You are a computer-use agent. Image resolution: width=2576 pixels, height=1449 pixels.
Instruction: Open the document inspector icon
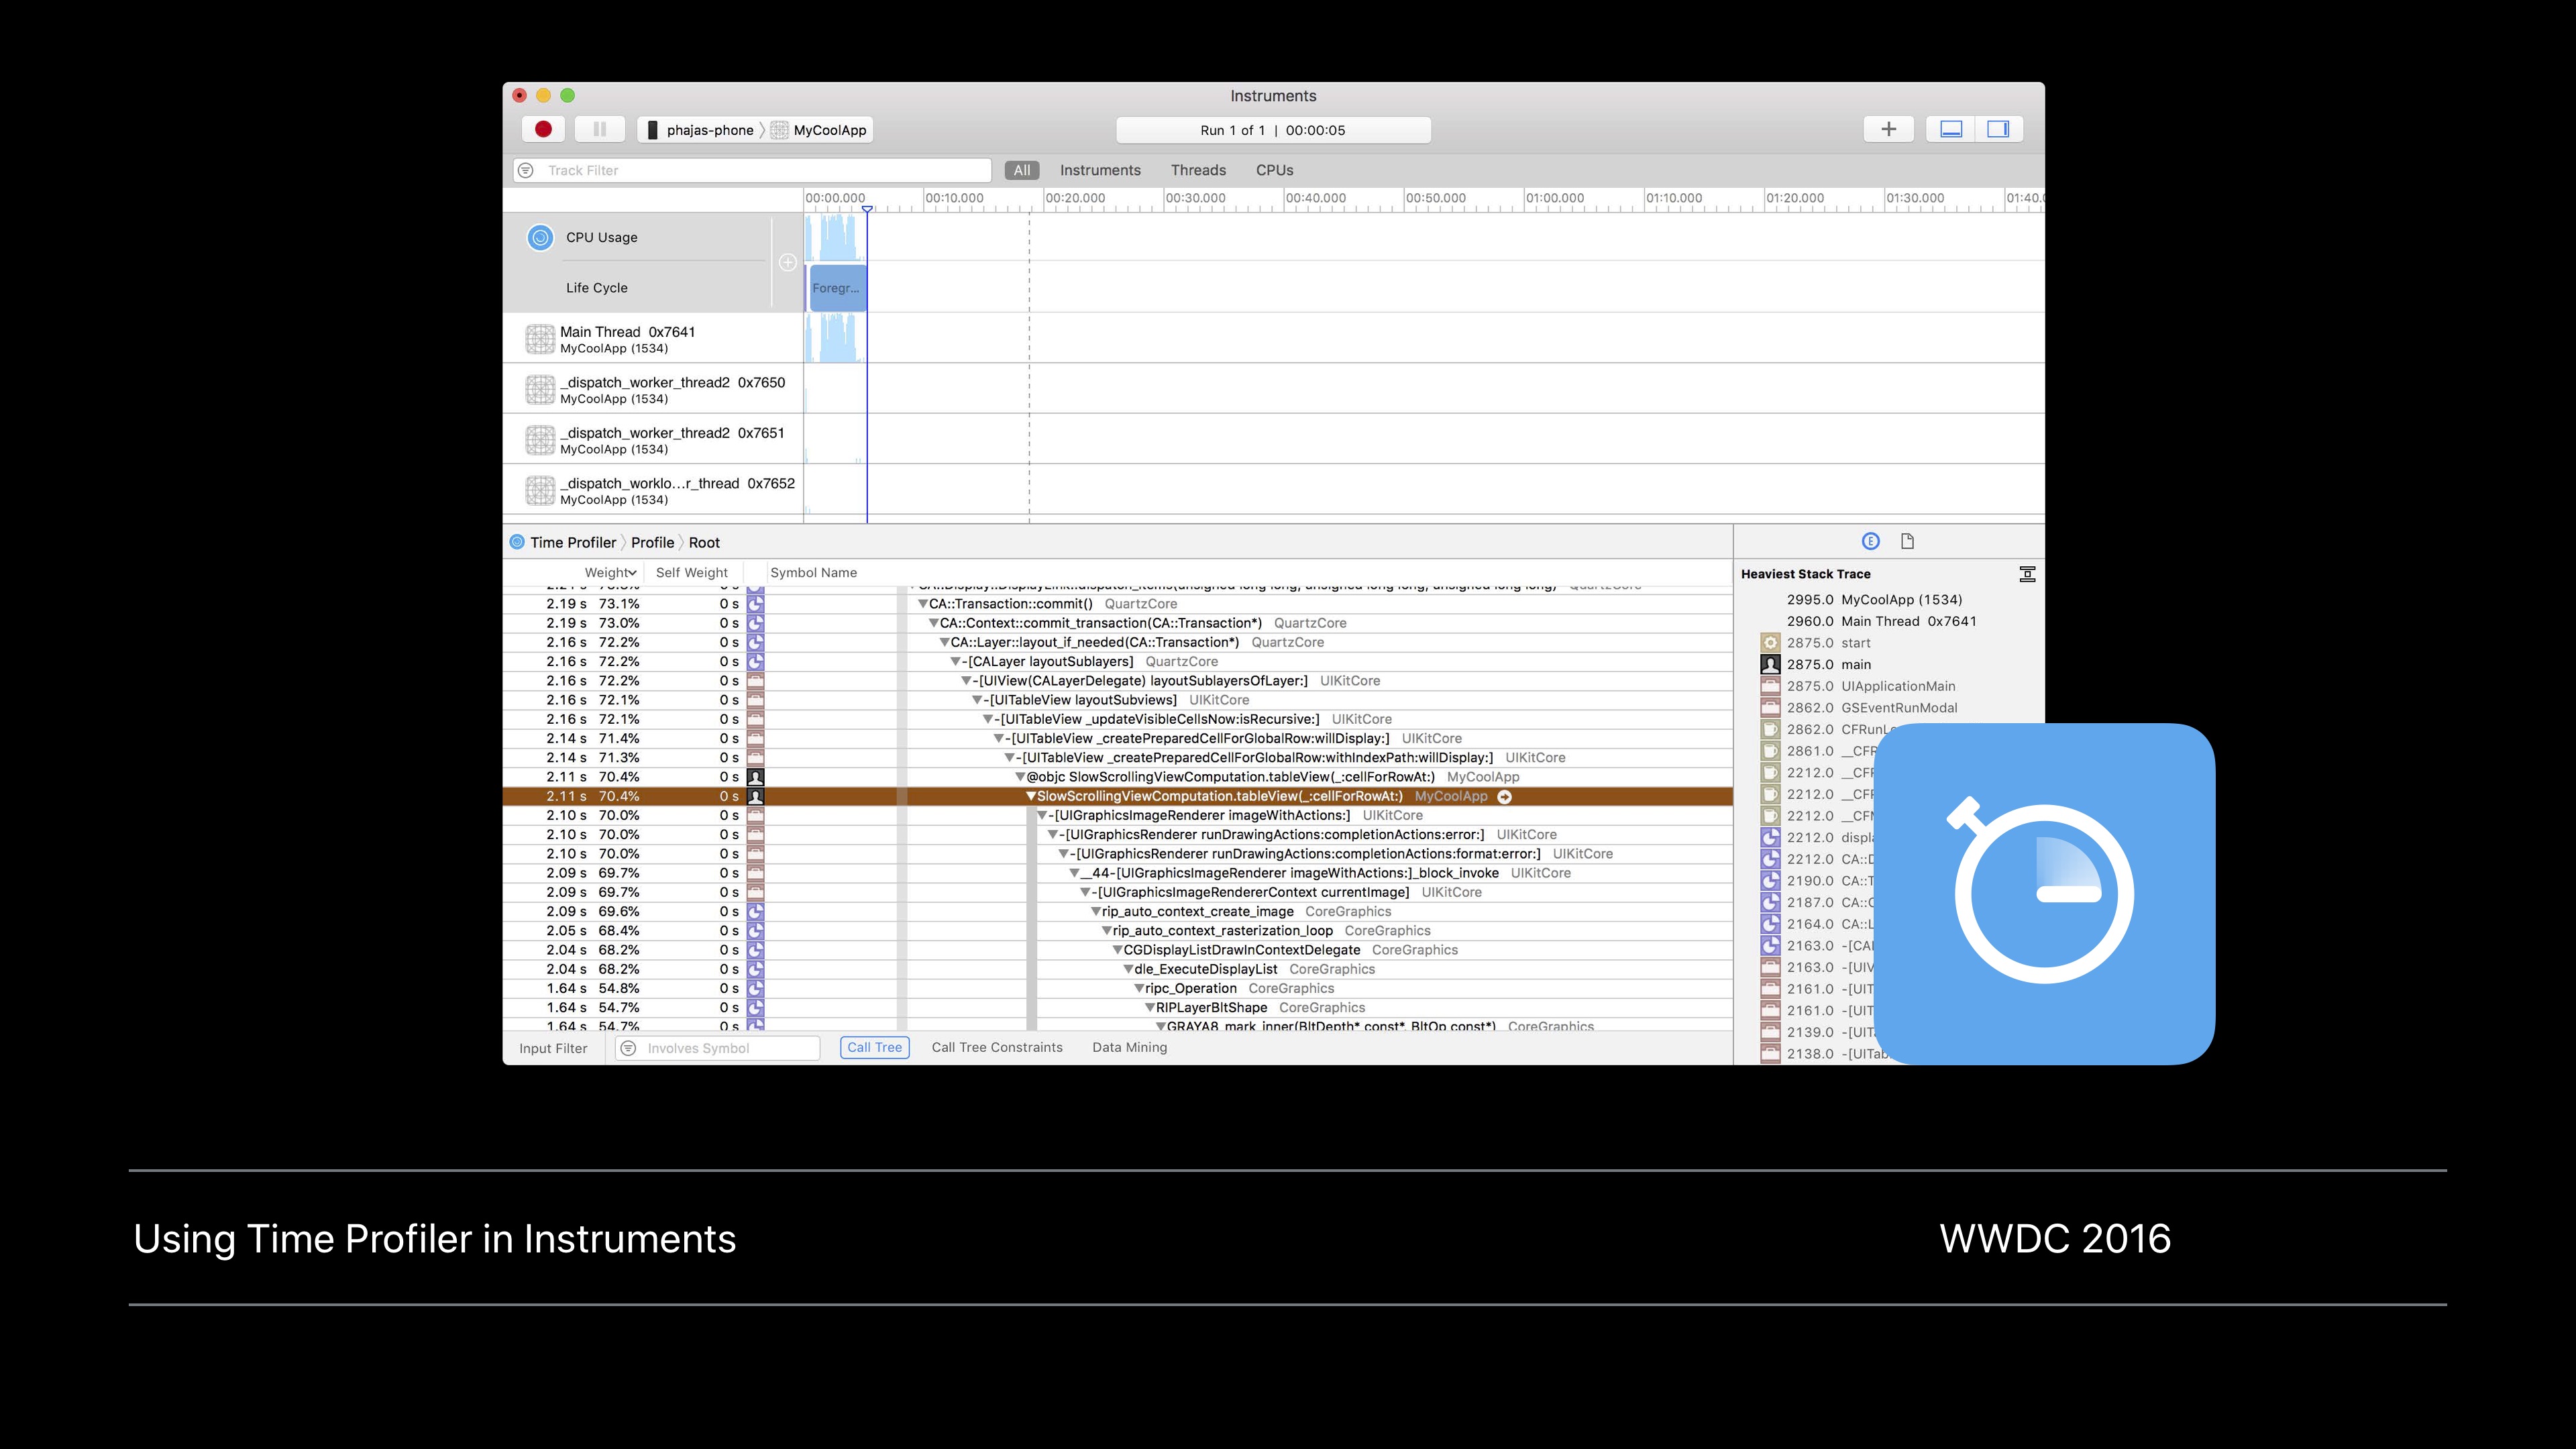tap(1907, 541)
